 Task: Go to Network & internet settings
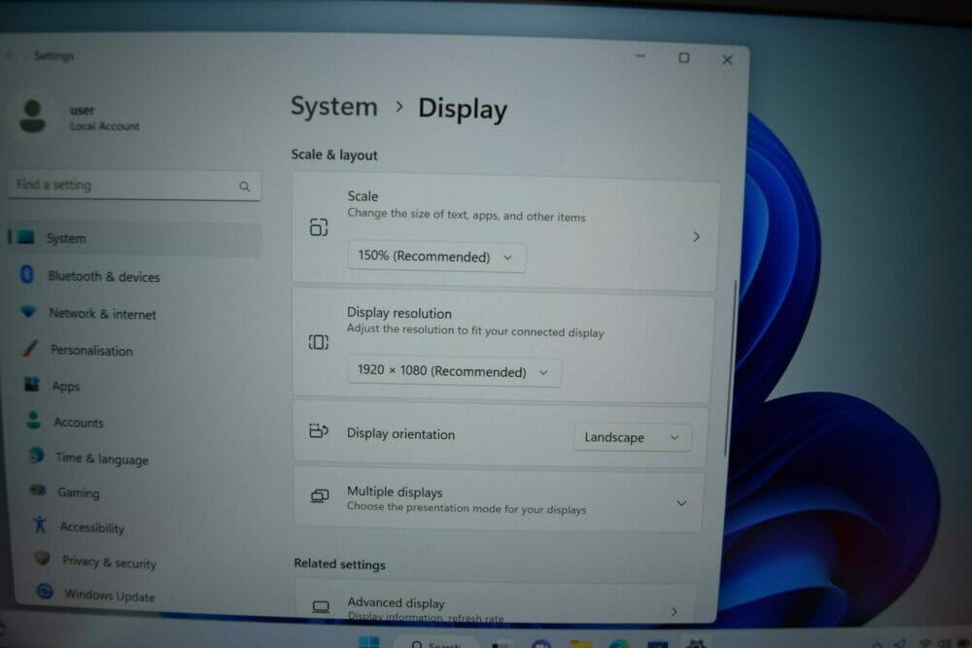[x=102, y=314]
